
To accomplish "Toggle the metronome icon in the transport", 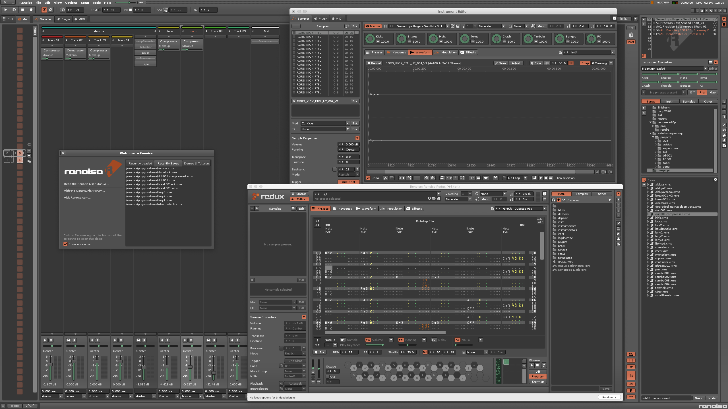I will (51, 10).
